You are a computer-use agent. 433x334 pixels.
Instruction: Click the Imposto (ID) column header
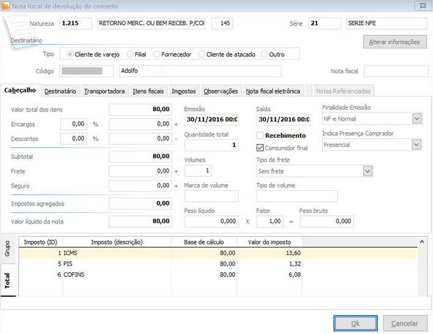(40, 242)
